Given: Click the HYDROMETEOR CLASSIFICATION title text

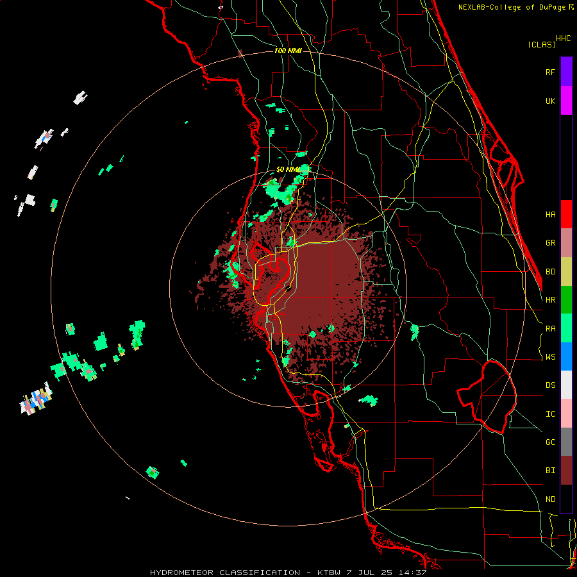Looking at the screenshot, I should pos(225,573).
